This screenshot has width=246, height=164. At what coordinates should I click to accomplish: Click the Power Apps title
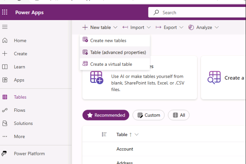[x=29, y=12]
